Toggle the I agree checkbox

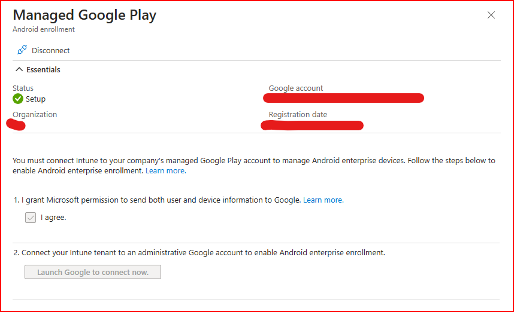pyautogui.click(x=31, y=218)
